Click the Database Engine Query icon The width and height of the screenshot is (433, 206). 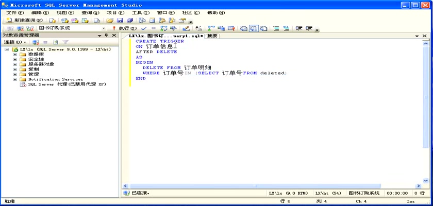pyautogui.click(x=52, y=21)
